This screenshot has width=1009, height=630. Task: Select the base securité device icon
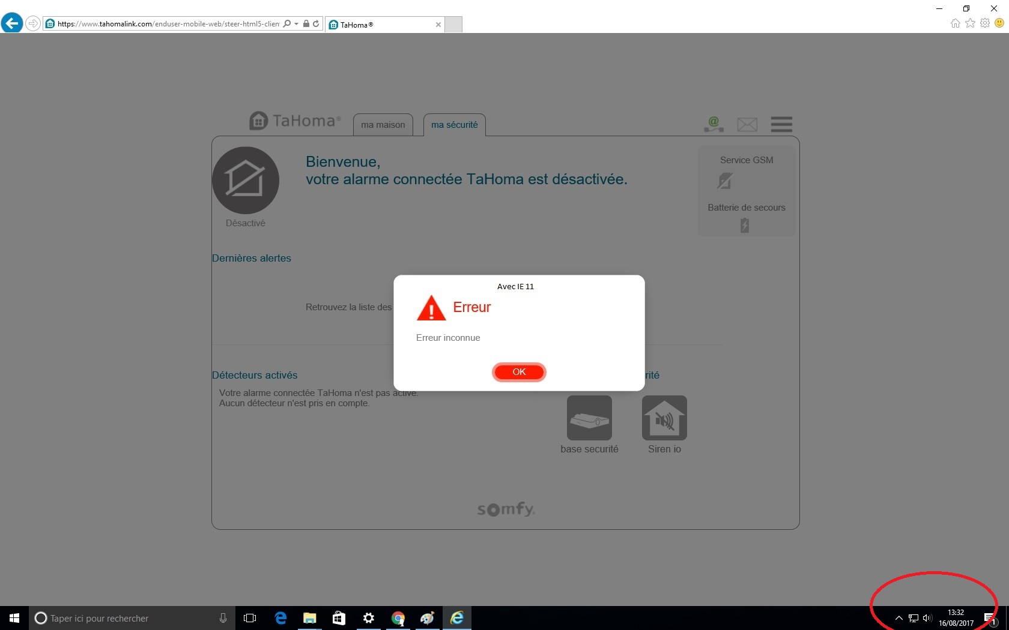[589, 418]
